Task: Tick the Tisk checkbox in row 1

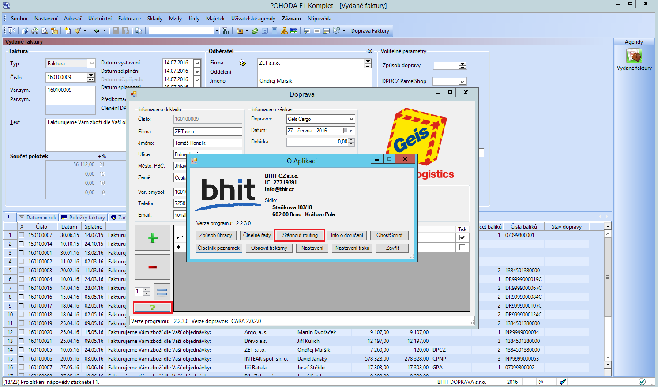Action: click(x=462, y=237)
